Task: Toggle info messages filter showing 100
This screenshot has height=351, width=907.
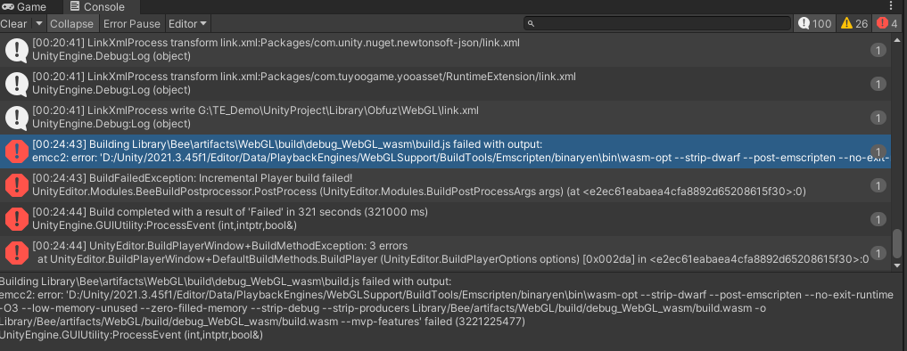Action: [814, 24]
